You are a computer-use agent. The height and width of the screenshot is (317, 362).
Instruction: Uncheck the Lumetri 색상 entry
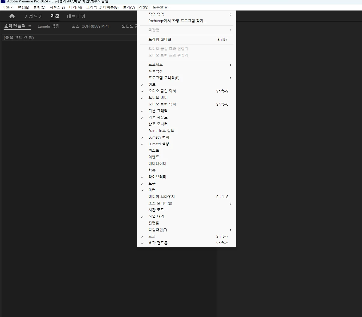[x=186, y=144]
